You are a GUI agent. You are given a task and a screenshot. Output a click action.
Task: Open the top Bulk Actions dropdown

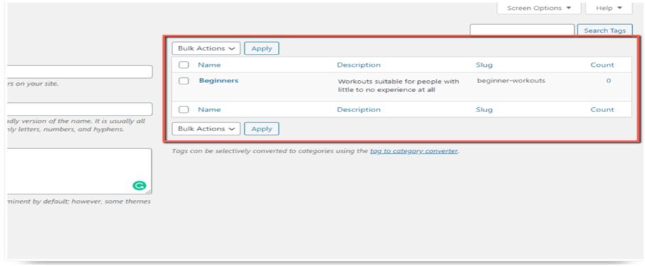pyautogui.click(x=206, y=48)
